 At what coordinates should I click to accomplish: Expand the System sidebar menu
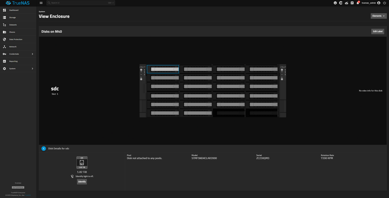pyautogui.click(x=18, y=68)
